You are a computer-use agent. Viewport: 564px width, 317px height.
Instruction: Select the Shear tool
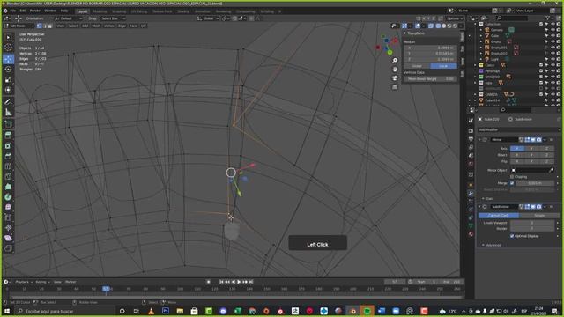pyautogui.click(x=8, y=238)
